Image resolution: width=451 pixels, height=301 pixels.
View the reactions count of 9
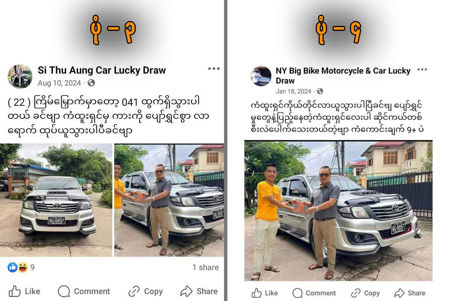(21, 268)
